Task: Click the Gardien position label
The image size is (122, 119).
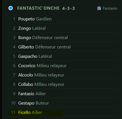Action: point(44,19)
